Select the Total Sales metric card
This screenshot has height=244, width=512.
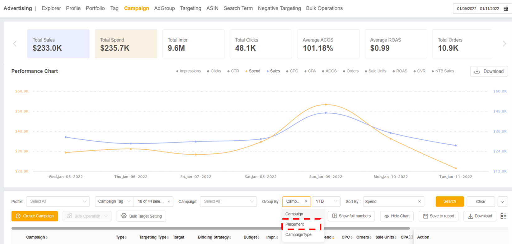tap(58, 44)
